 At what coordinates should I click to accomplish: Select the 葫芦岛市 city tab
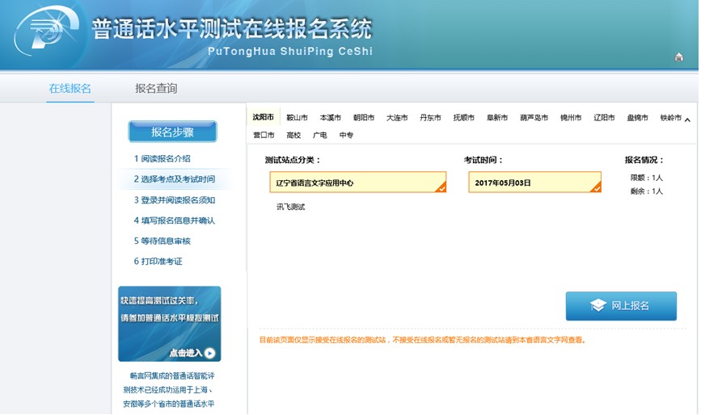pyautogui.click(x=534, y=118)
